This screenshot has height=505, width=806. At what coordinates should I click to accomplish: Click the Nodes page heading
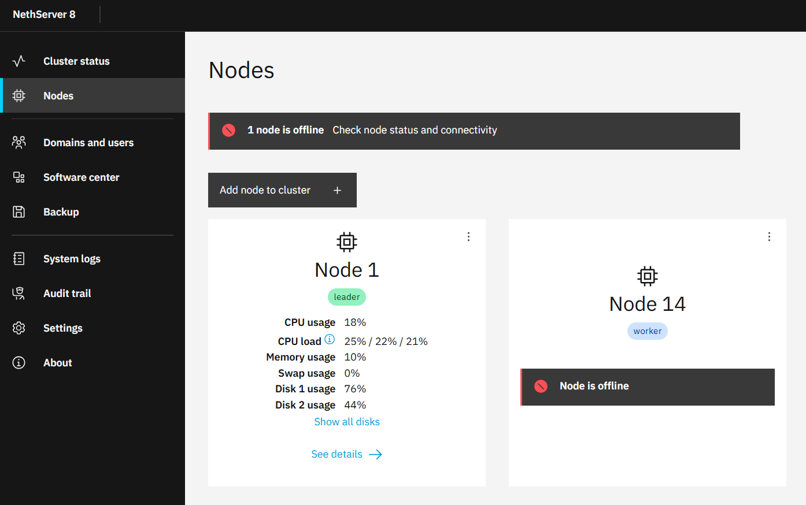[242, 70]
